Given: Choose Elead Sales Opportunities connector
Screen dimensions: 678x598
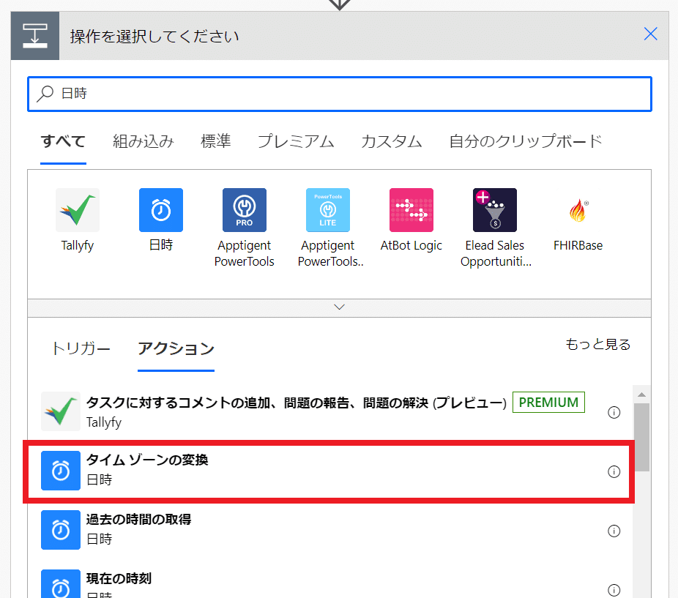Looking at the screenshot, I should click(495, 210).
